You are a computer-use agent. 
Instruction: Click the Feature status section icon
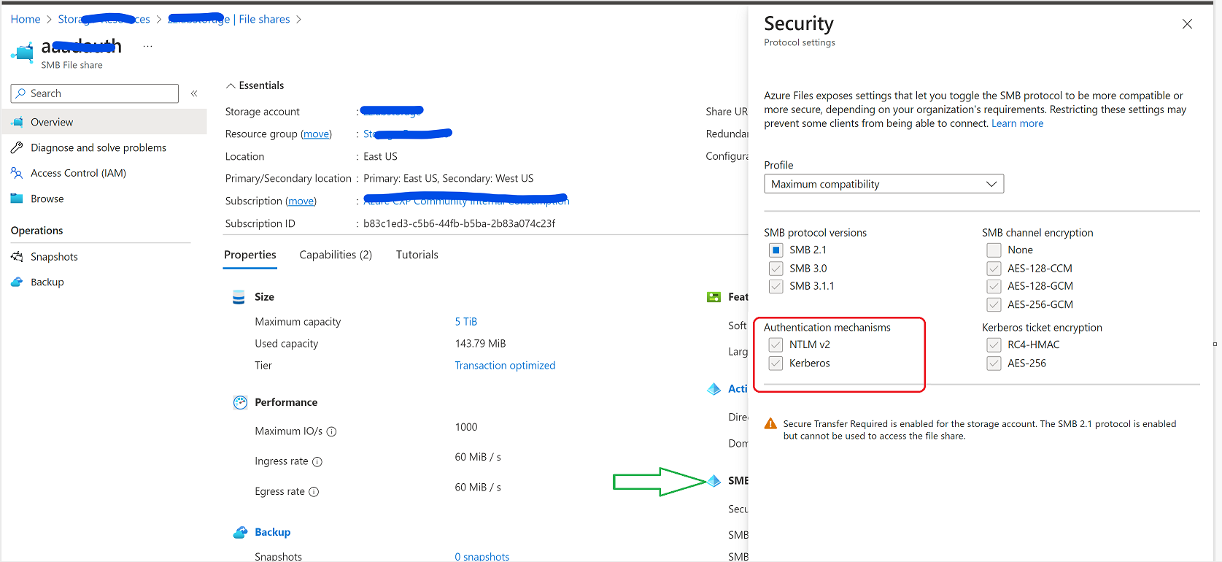click(x=714, y=297)
